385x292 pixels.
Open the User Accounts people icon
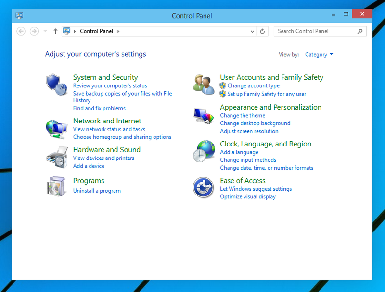204,85
